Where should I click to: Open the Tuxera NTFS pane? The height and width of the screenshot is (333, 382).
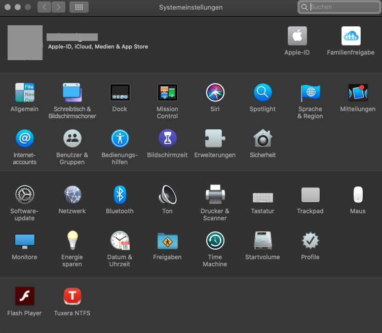click(x=72, y=297)
